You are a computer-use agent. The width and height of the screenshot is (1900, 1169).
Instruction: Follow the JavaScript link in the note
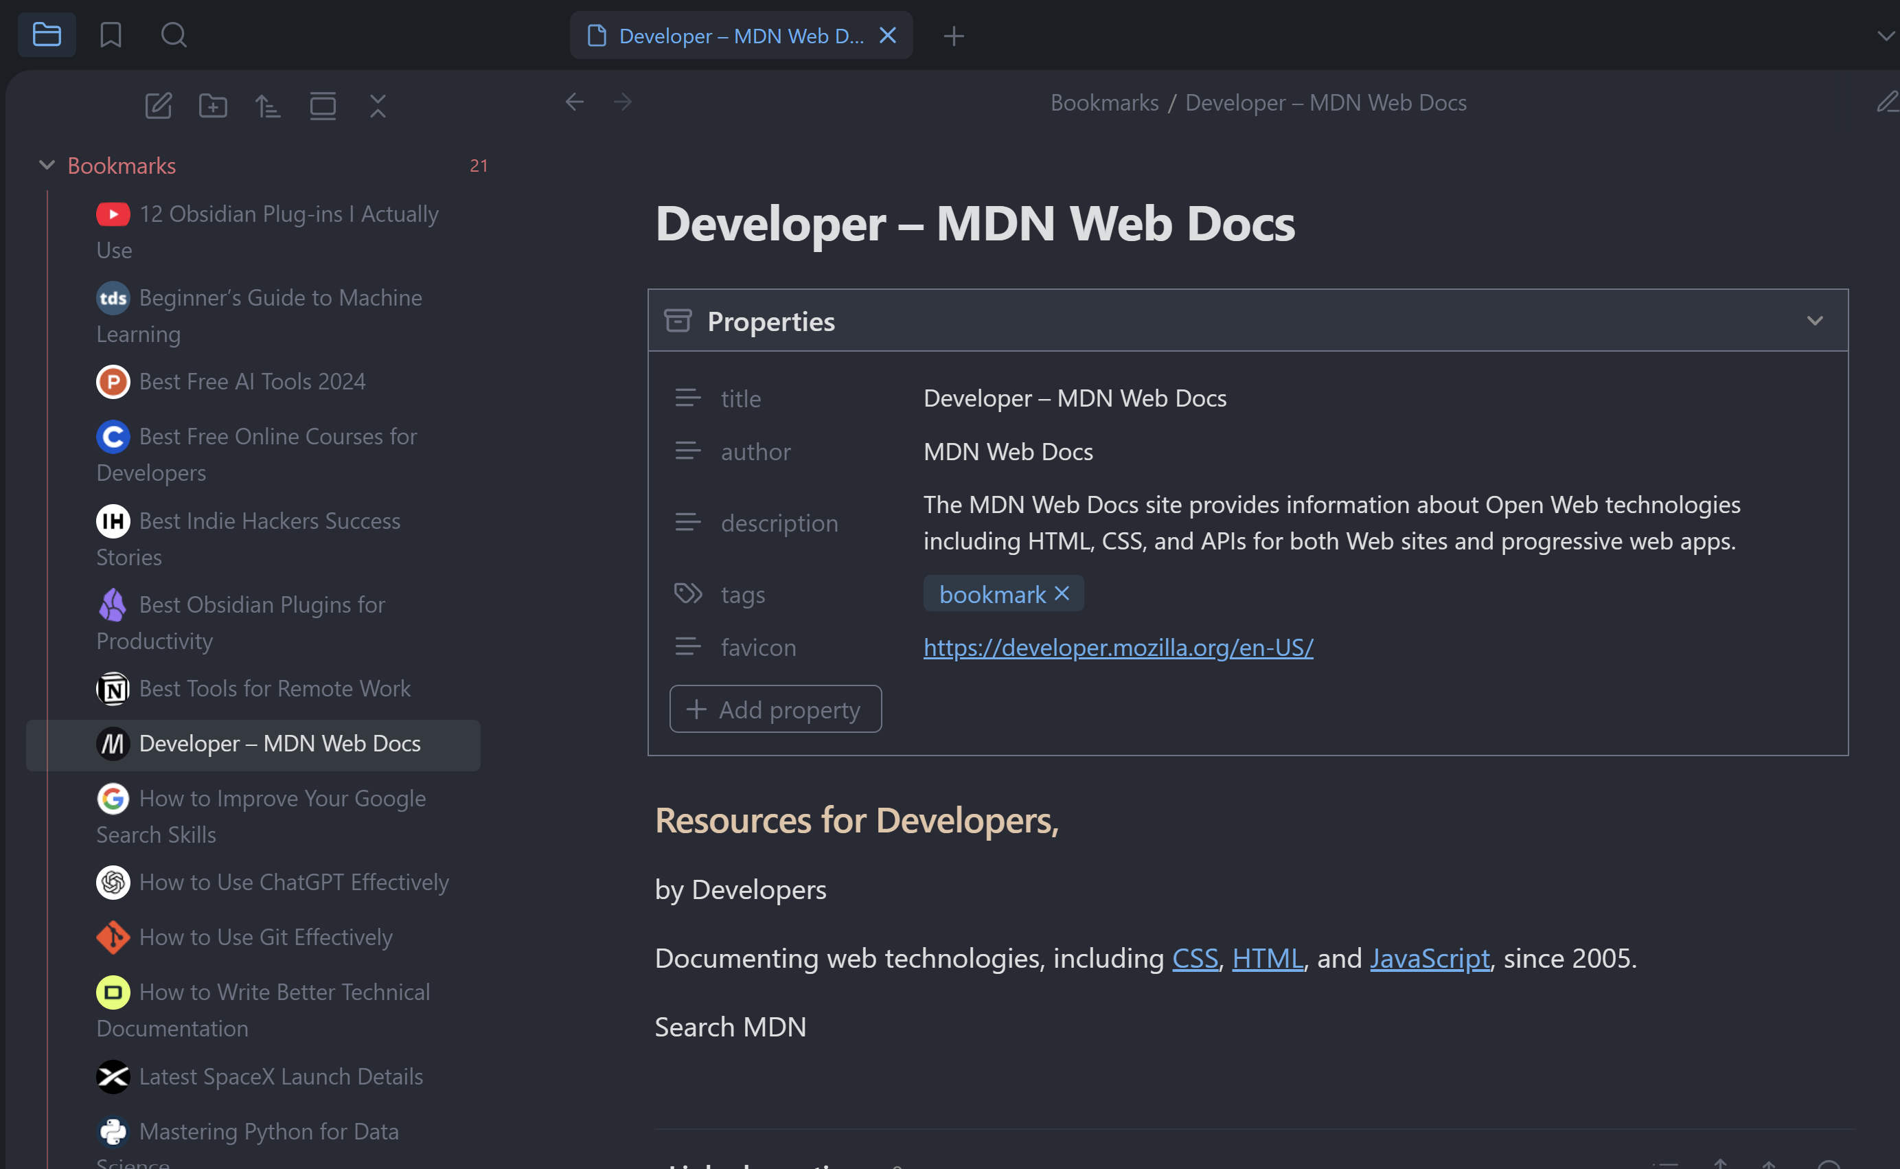[x=1429, y=958]
